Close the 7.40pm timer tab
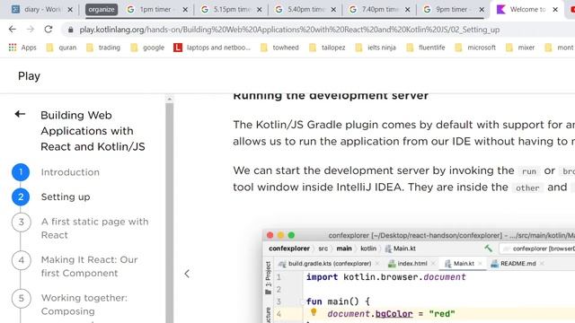The image size is (575, 323). (407, 10)
